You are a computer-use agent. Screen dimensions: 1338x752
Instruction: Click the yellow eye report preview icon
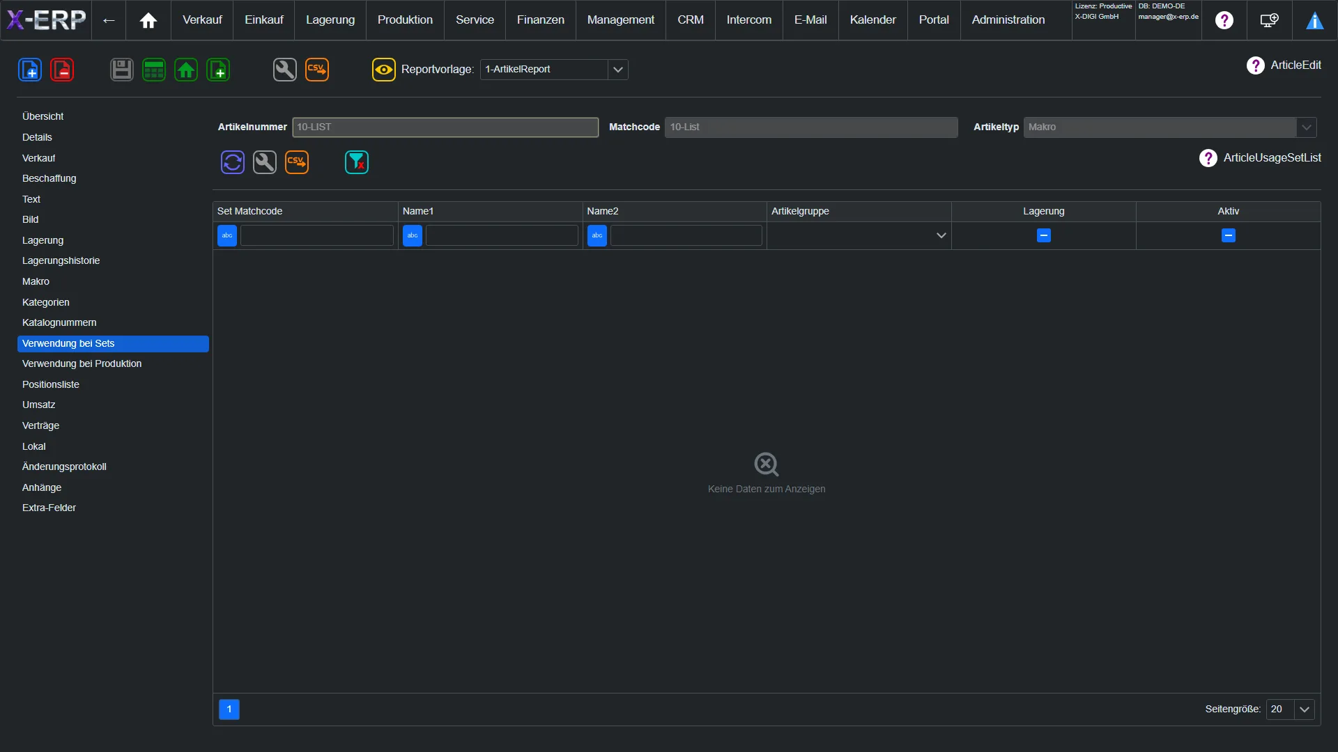pyautogui.click(x=384, y=70)
